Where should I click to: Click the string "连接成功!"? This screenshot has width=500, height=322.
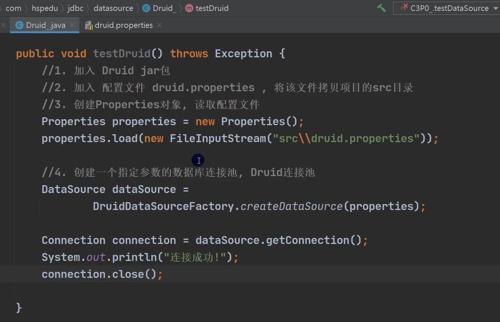195,257
